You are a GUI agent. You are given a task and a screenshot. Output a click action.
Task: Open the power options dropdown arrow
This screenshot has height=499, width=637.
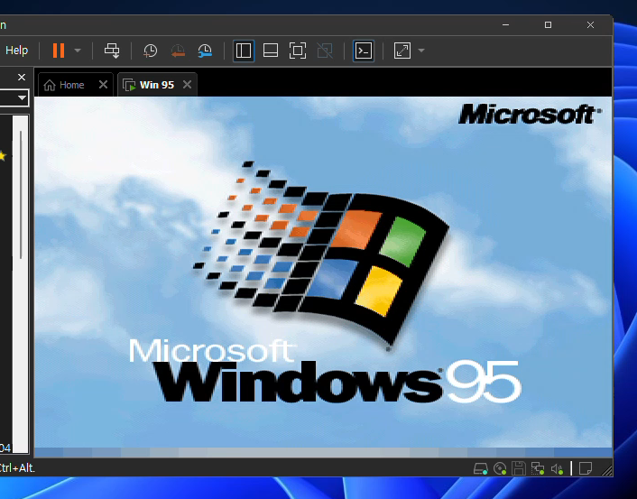pos(78,51)
